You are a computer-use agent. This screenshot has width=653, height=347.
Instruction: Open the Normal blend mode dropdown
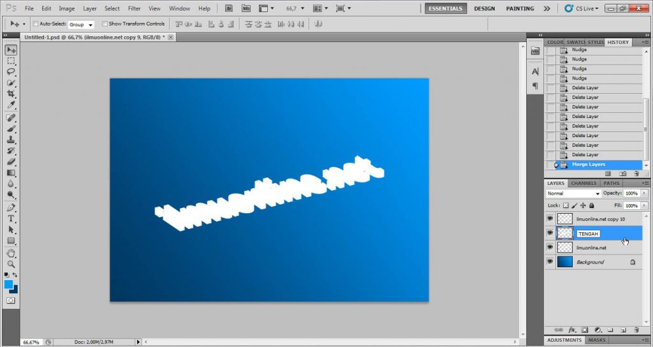pos(573,194)
